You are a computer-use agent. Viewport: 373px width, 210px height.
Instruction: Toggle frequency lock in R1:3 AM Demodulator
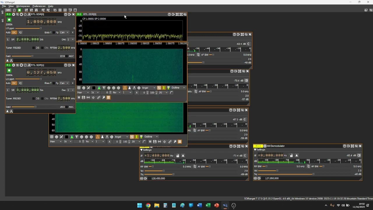coord(291,155)
